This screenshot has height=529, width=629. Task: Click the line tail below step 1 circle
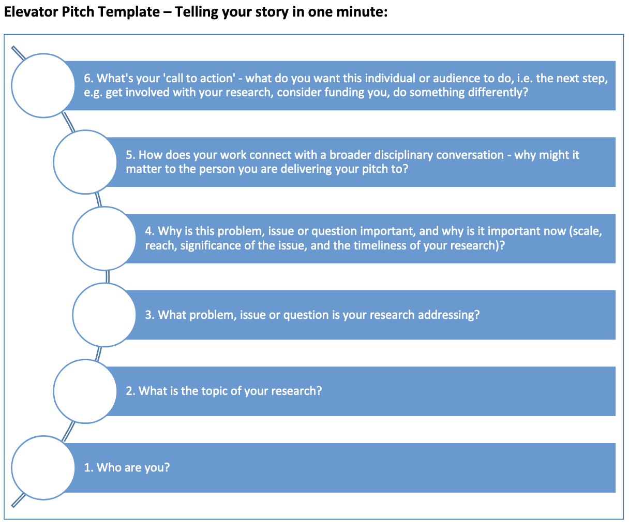pyautogui.click(x=19, y=499)
